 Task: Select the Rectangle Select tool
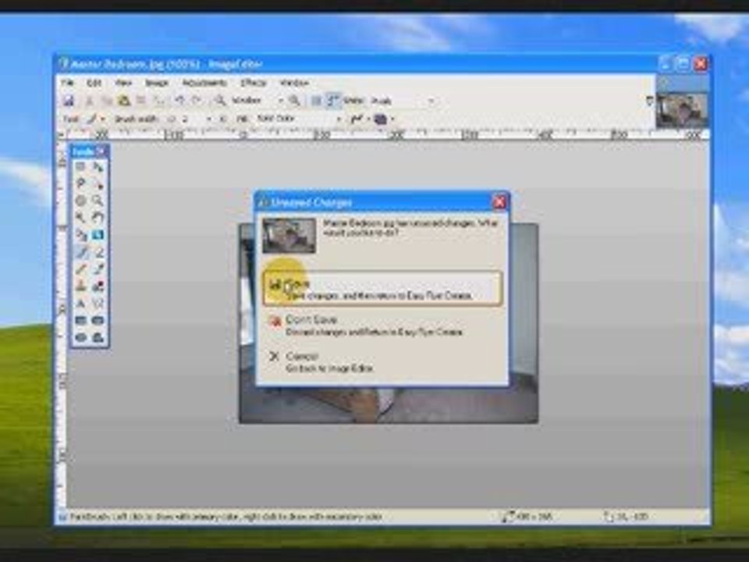(80, 166)
